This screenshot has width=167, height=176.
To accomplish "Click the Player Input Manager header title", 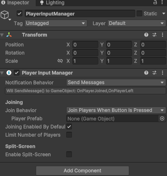I will click(47, 73).
